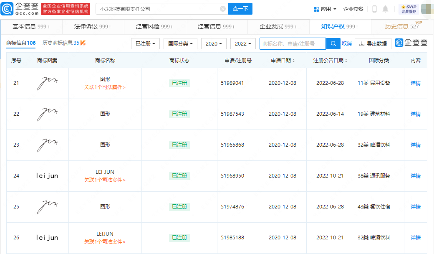Click the LEI JUN trademark name
The width and height of the screenshot is (434, 254).
pos(105,172)
